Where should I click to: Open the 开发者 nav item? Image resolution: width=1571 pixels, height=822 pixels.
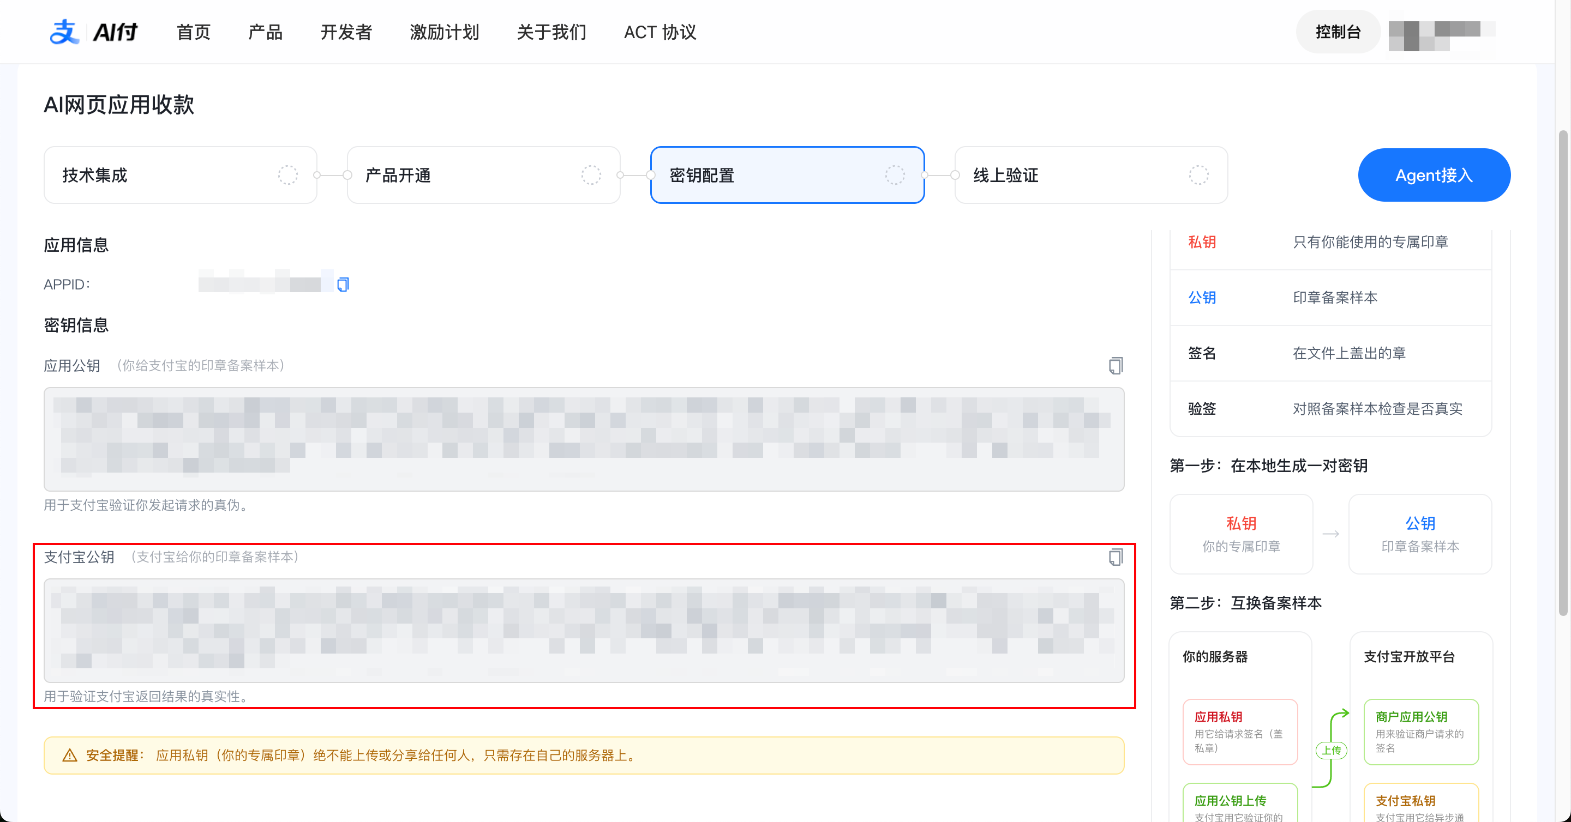[346, 32]
